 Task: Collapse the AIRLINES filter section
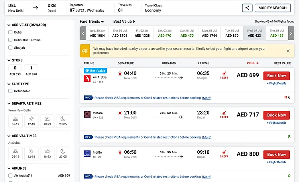(9, 168)
